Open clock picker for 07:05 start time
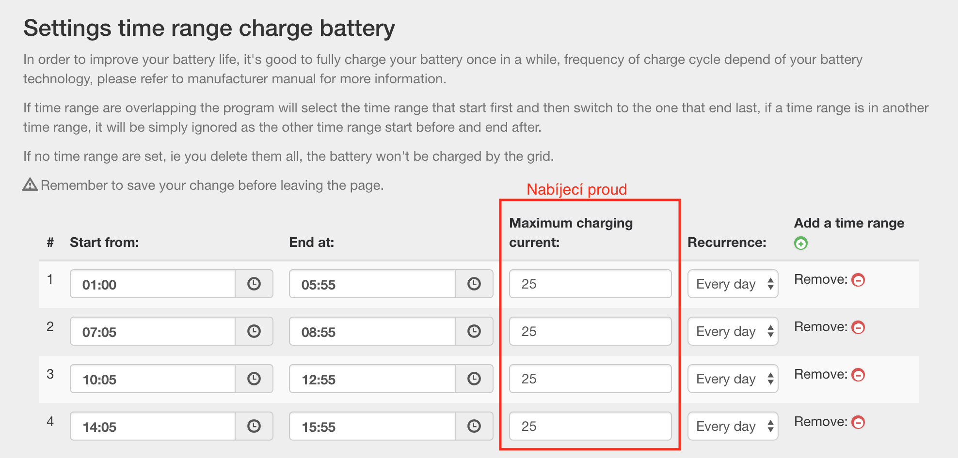The height and width of the screenshot is (458, 958). pos(254,331)
